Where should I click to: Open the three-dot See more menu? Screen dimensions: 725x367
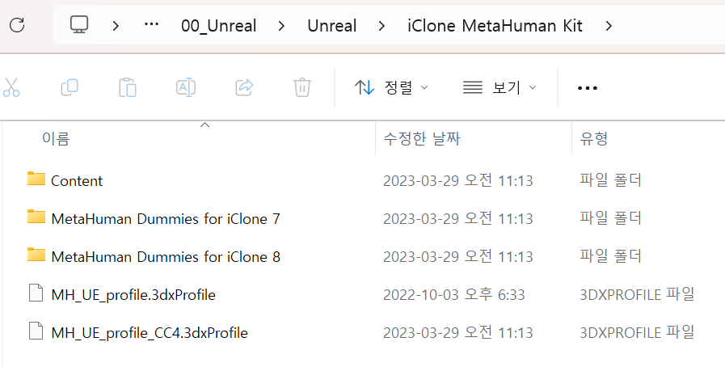pos(588,88)
